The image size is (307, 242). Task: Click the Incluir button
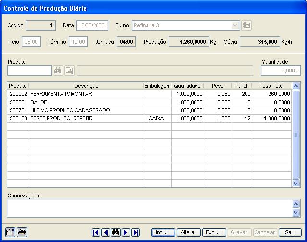(x=163, y=232)
